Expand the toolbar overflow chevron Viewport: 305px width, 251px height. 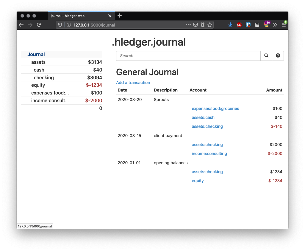click(x=275, y=25)
